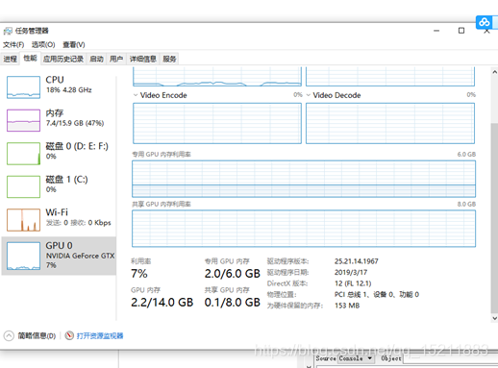
Task: Click the scrollbar up arrow
Action: pos(494,72)
